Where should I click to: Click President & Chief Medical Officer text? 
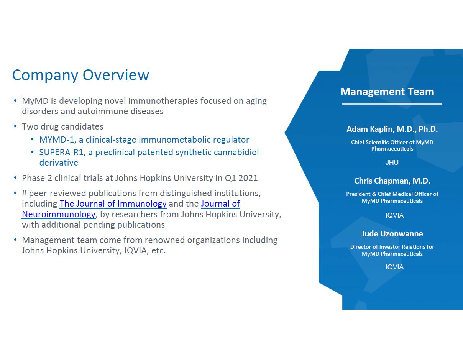click(x=392, y=197)
